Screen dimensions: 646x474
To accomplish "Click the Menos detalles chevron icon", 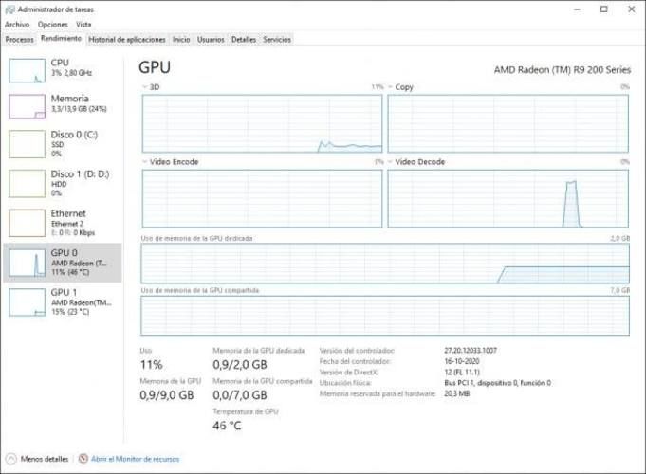I will [11, 459].
